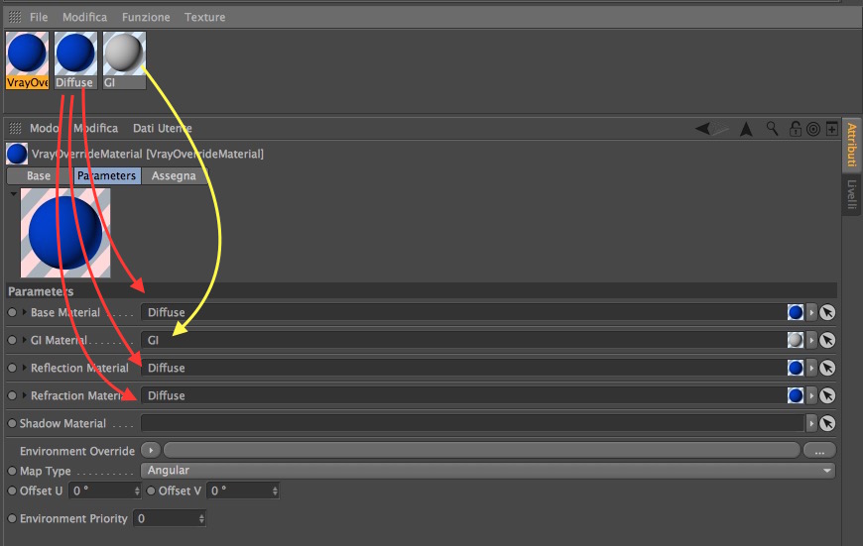863x546 pixels.
Task: Click the new panel plus icon
Action: [x=832, y=129]
